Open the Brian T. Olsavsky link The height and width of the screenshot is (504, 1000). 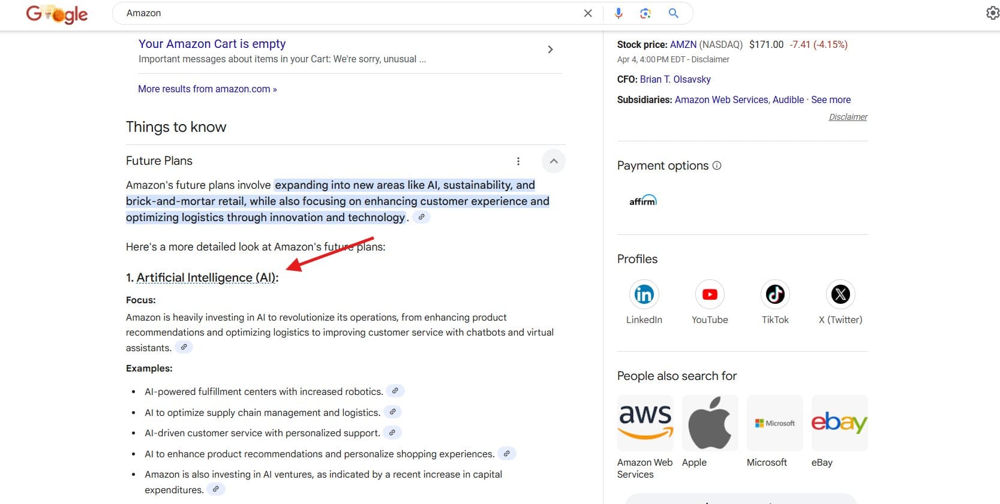(x=675, y=79)
